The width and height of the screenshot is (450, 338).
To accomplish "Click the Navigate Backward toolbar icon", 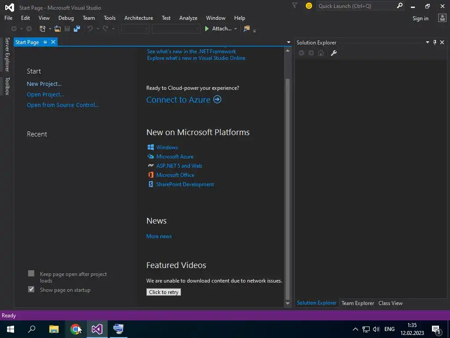I will [x=14, y=29].
